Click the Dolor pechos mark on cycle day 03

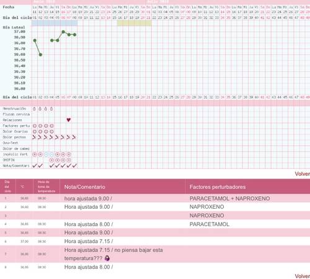click(x=45, y=137)
